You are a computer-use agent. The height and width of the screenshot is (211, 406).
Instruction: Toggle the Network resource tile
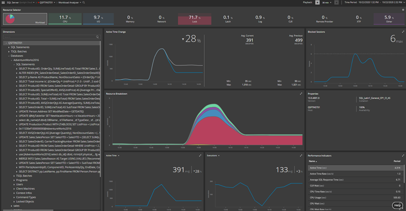point(161,19)
